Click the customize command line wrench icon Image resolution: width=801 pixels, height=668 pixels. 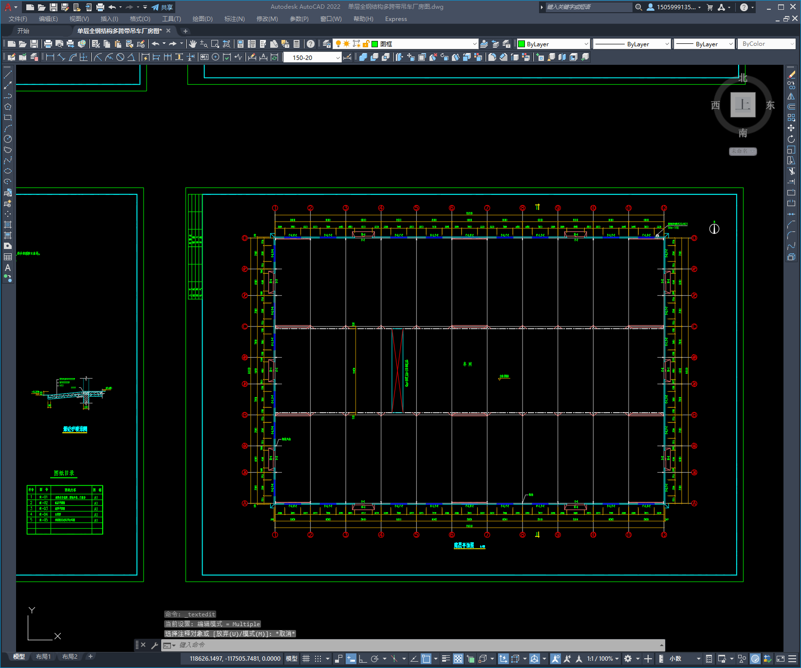click(154, 645)
